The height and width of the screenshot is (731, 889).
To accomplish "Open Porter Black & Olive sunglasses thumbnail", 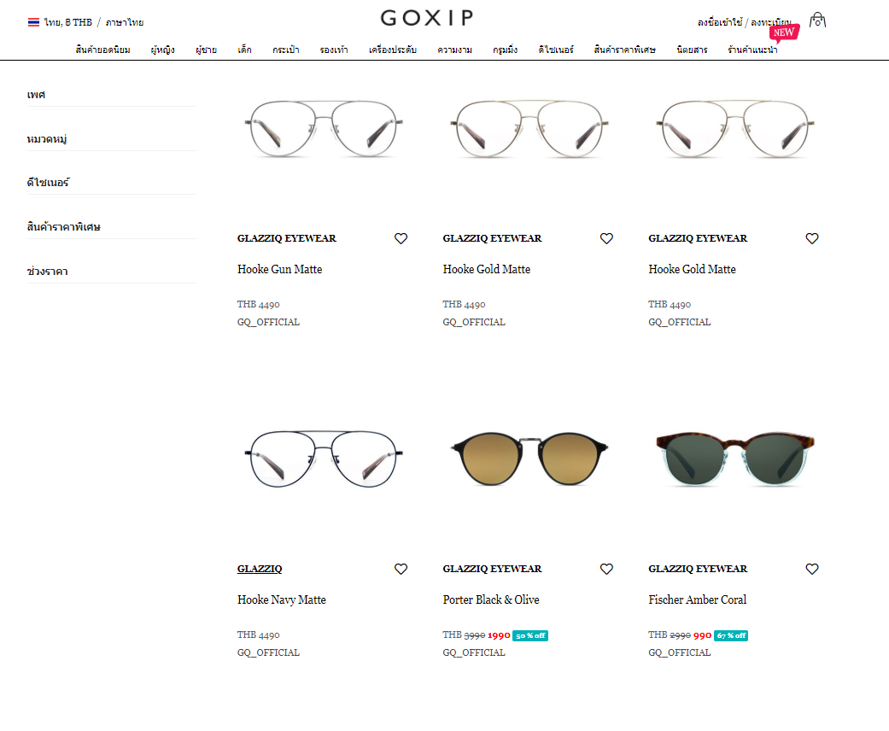I will [529, 459].
